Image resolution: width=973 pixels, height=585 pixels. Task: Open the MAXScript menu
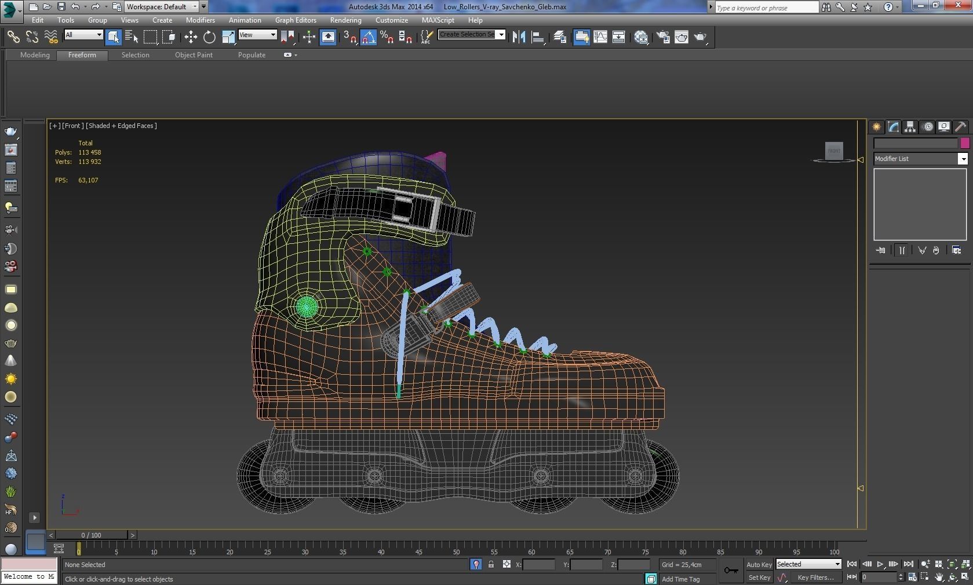438,20
